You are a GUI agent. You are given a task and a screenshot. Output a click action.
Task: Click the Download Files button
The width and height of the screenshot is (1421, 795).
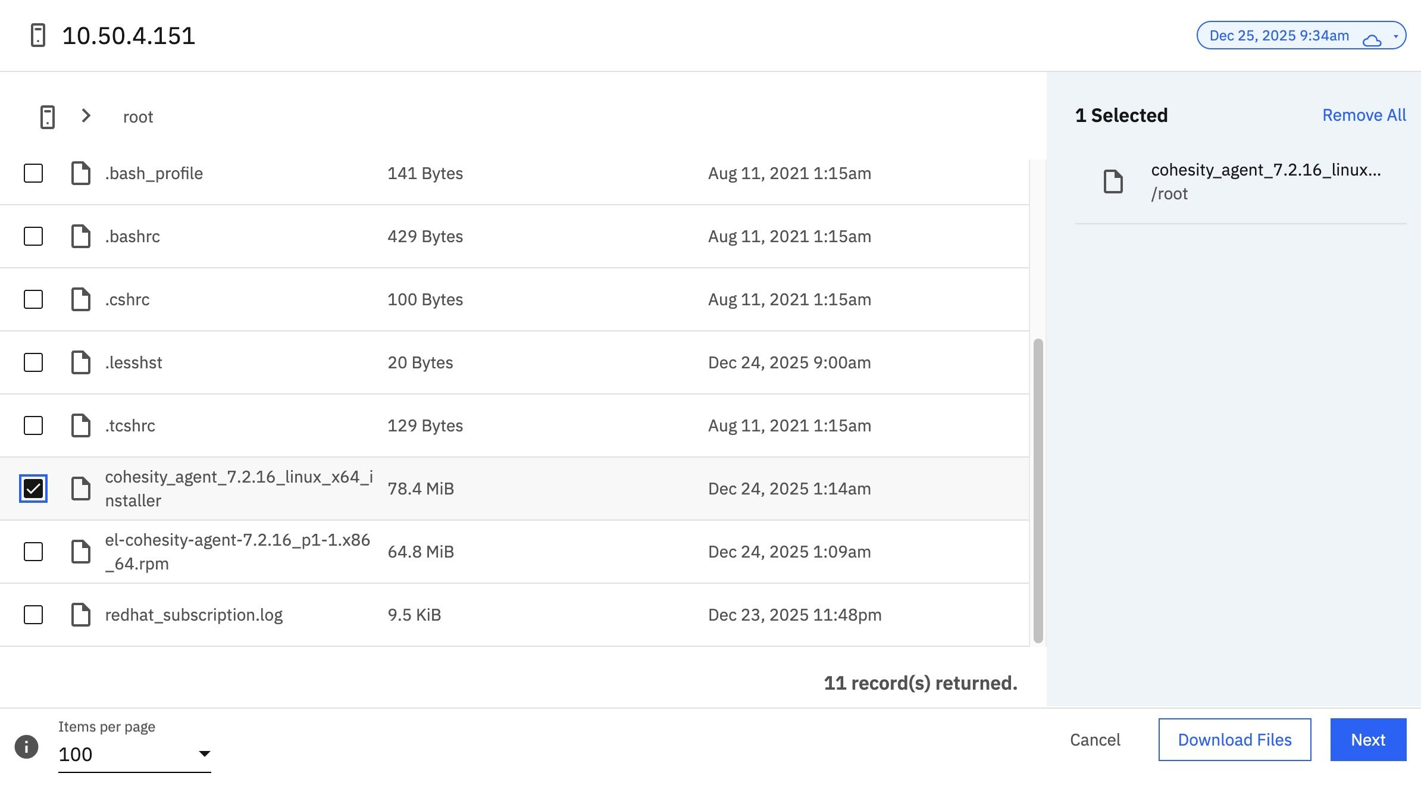pyautogui.click(x=1234, y=740)
